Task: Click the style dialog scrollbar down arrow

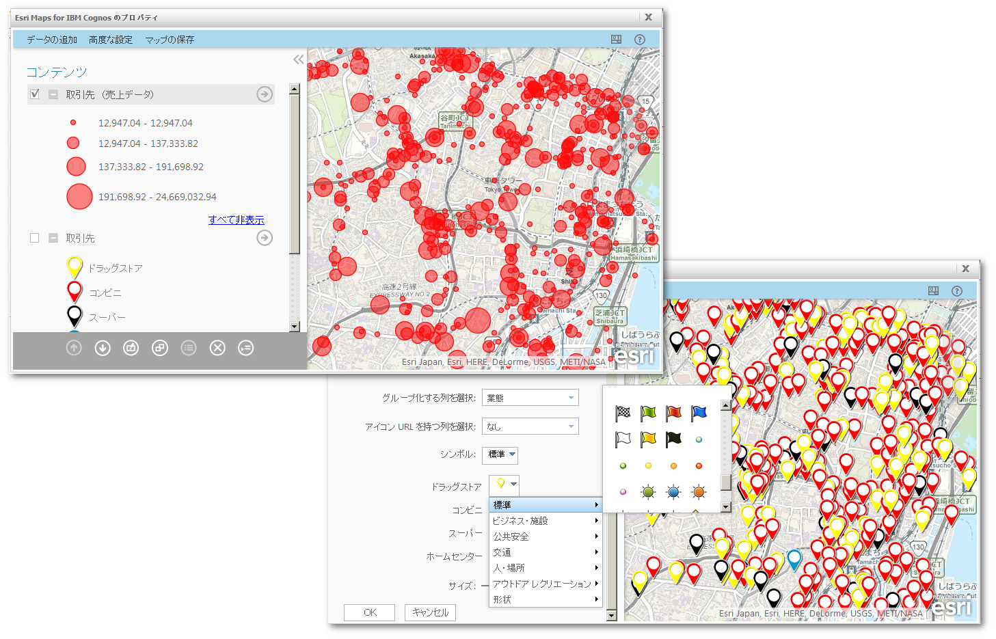Action: click(x=612, y=616)
